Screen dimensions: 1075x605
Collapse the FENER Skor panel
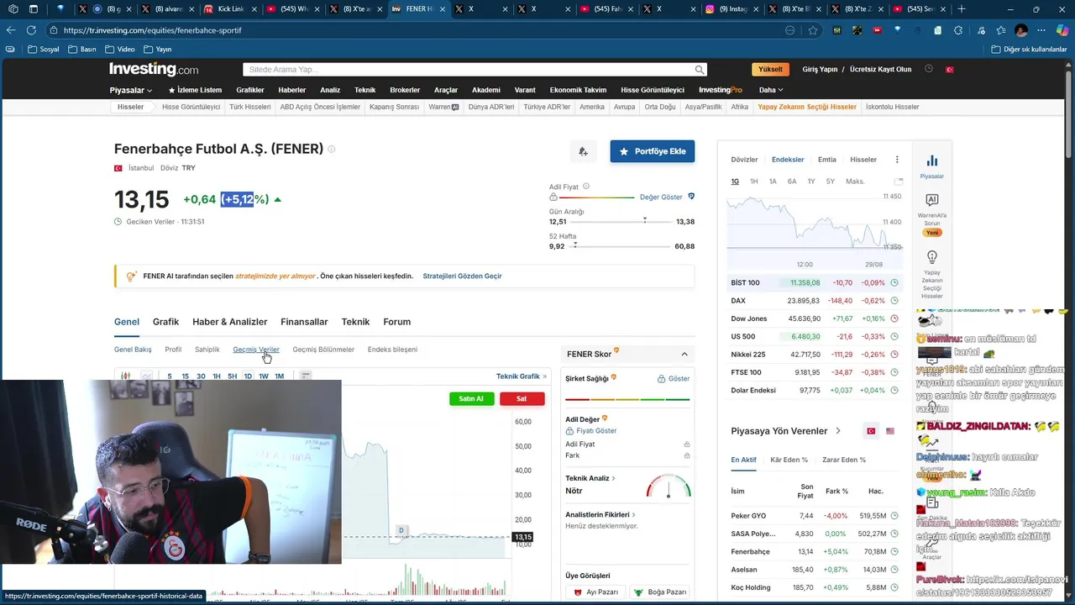click(684, 355)
